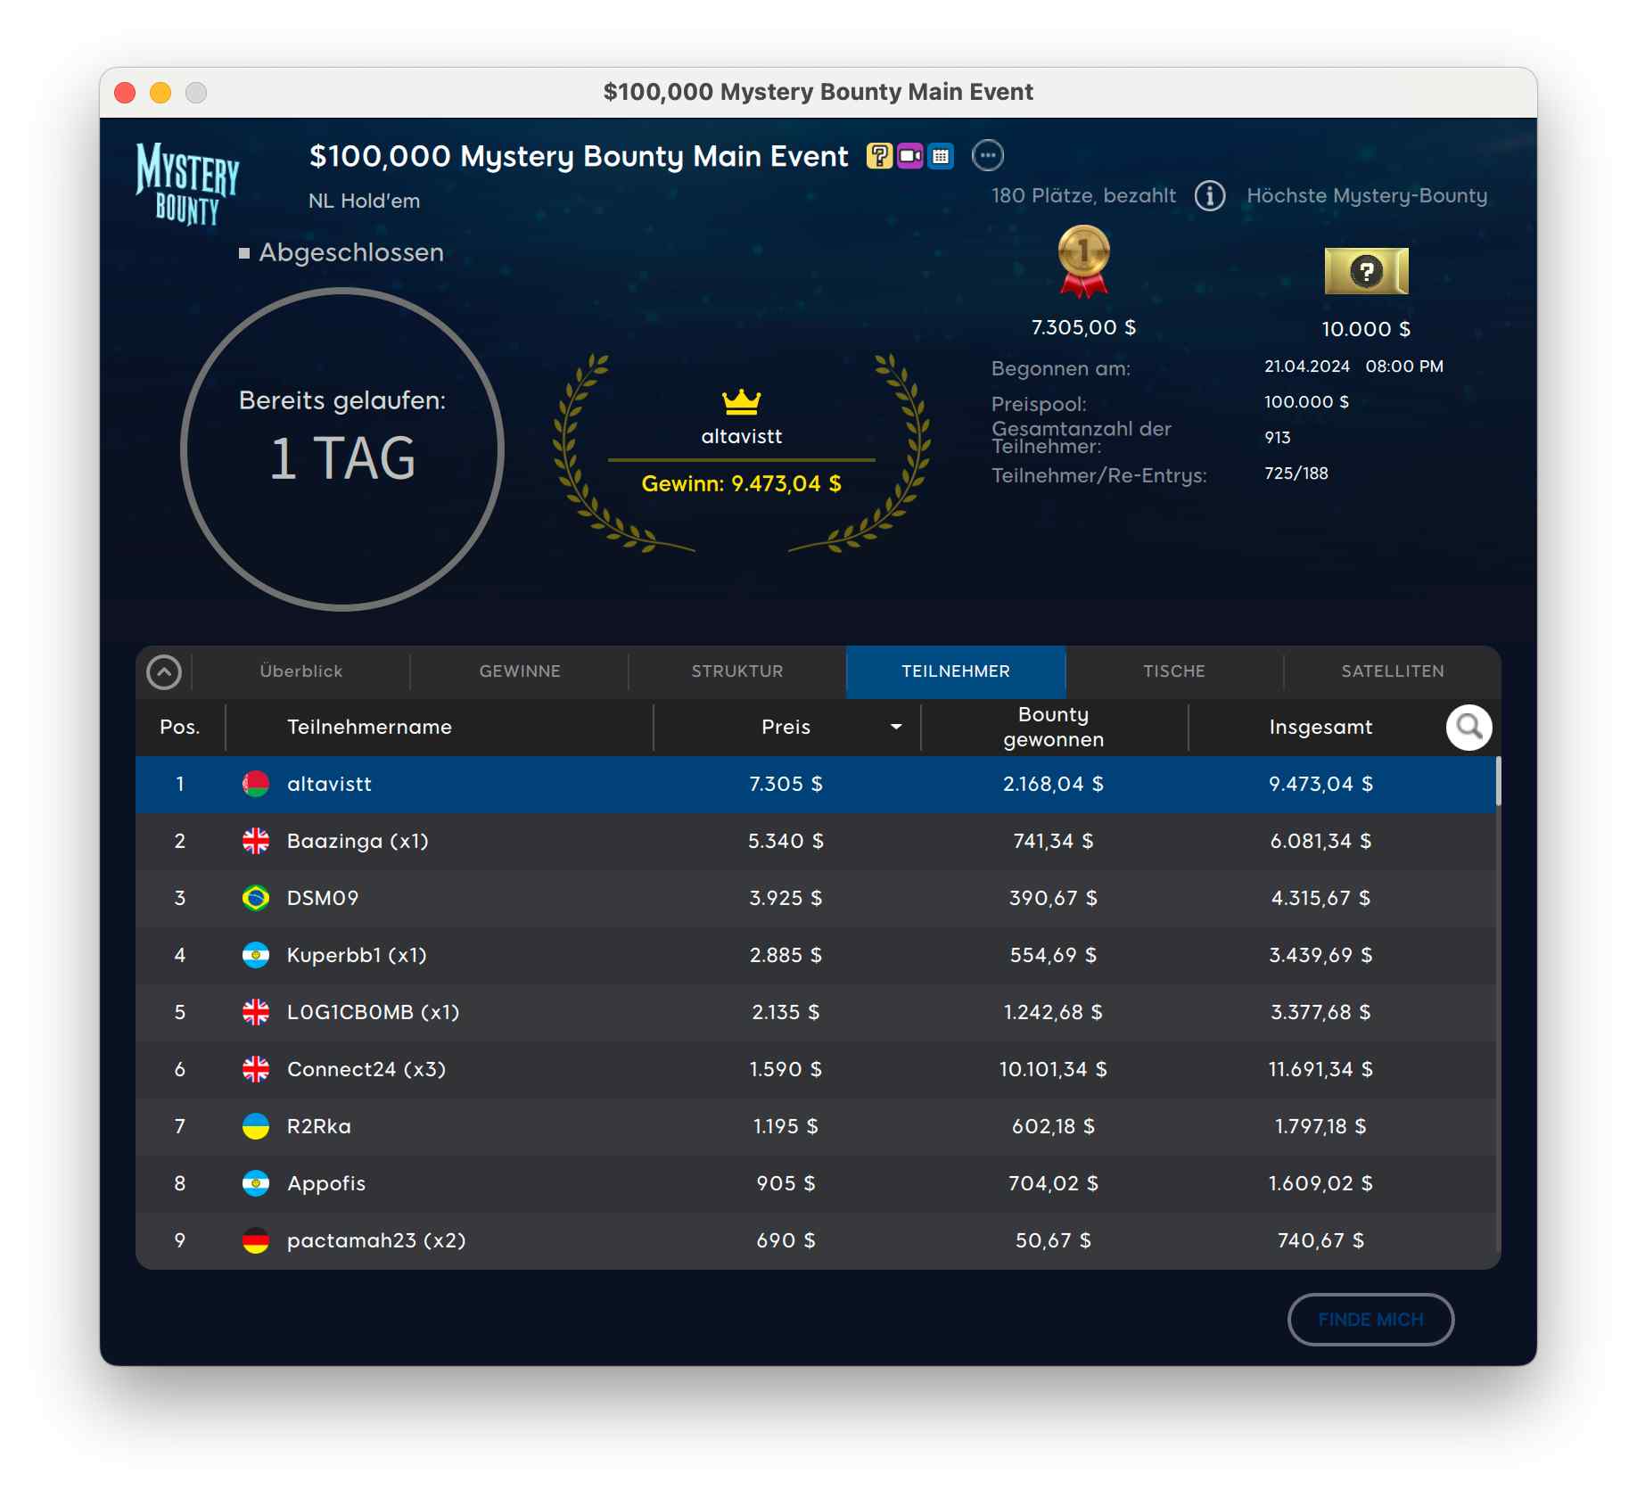
Task: Switch to the Überblick tab
Action: coord(301,671)
